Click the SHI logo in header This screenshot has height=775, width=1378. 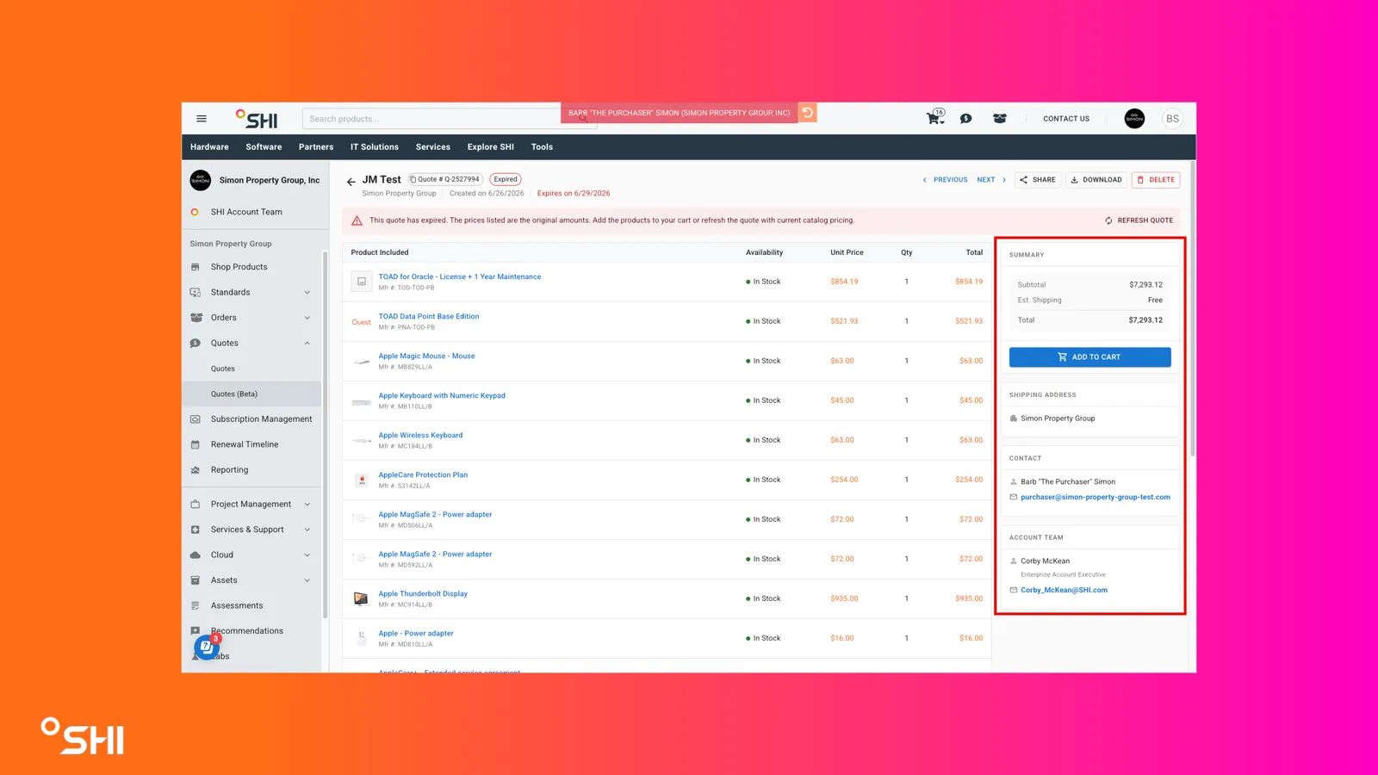click(257, 119)
